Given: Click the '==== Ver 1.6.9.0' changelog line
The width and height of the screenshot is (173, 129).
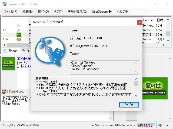Looking at the screenshot, I should click(46, 82).
